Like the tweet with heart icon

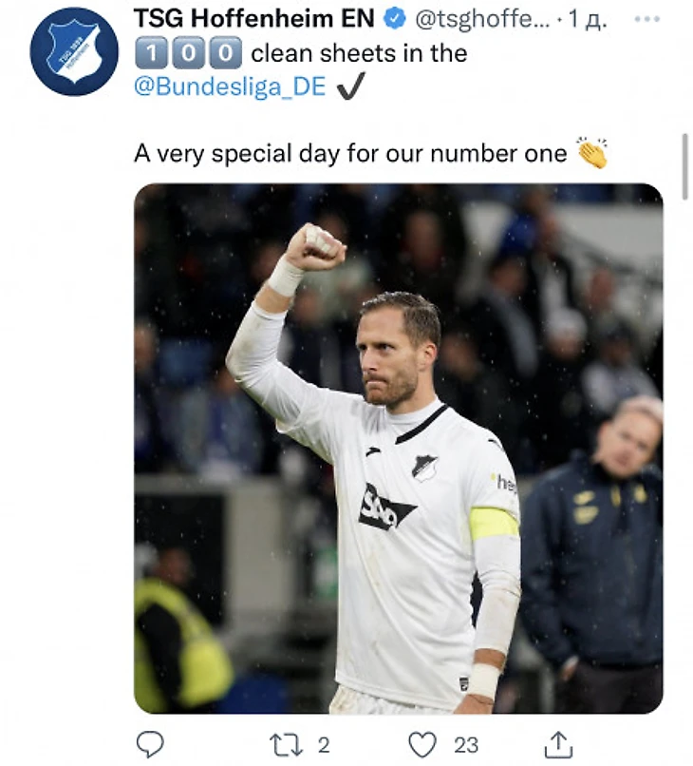[422, 745]
